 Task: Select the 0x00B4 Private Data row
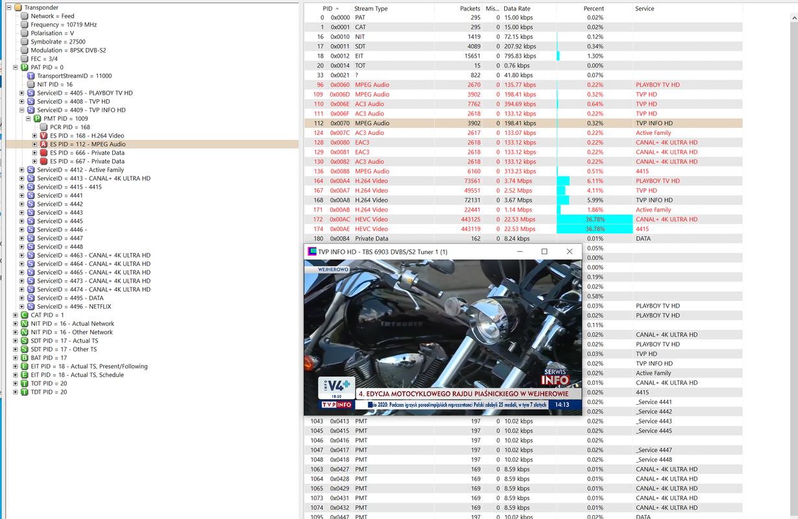(x=523, y=239)
